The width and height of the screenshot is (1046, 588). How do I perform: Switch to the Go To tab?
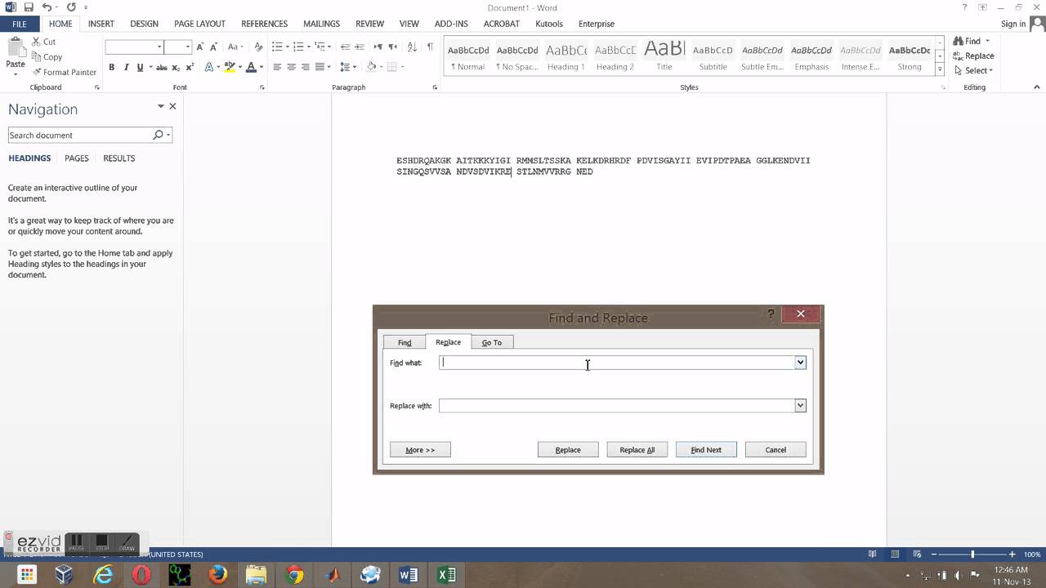(492, 342)
